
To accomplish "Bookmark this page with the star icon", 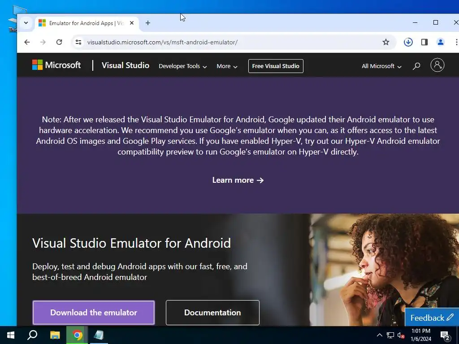I will (x=386, y=42).
